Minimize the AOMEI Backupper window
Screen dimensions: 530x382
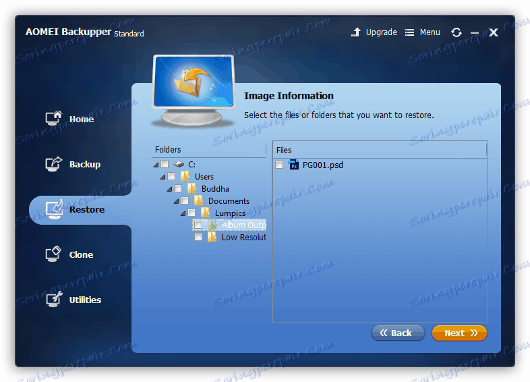point(475,33)
